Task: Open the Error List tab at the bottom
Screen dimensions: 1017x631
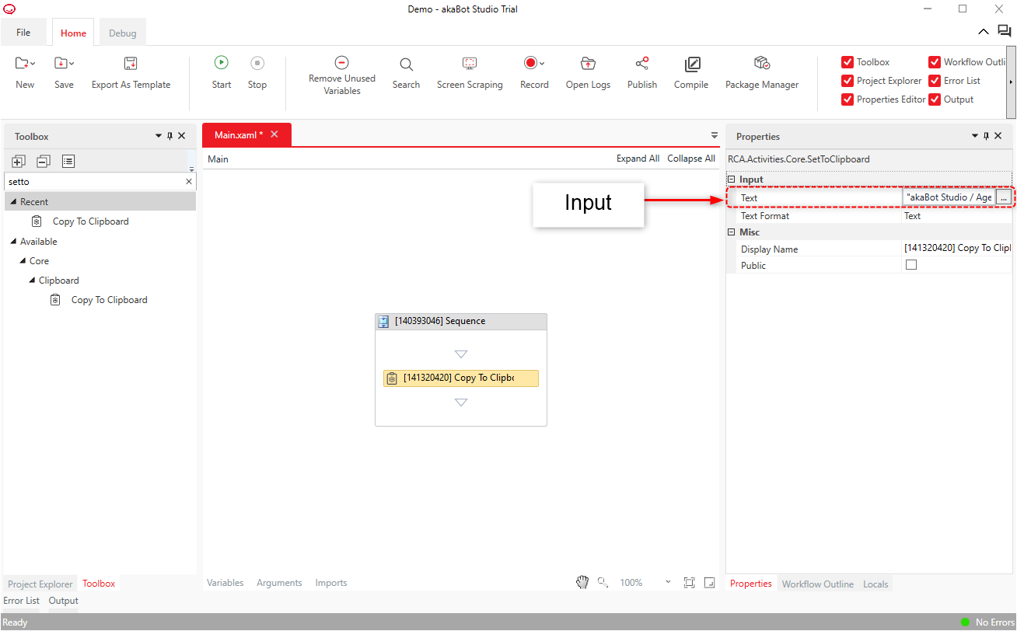Action: tap(22, 601)
